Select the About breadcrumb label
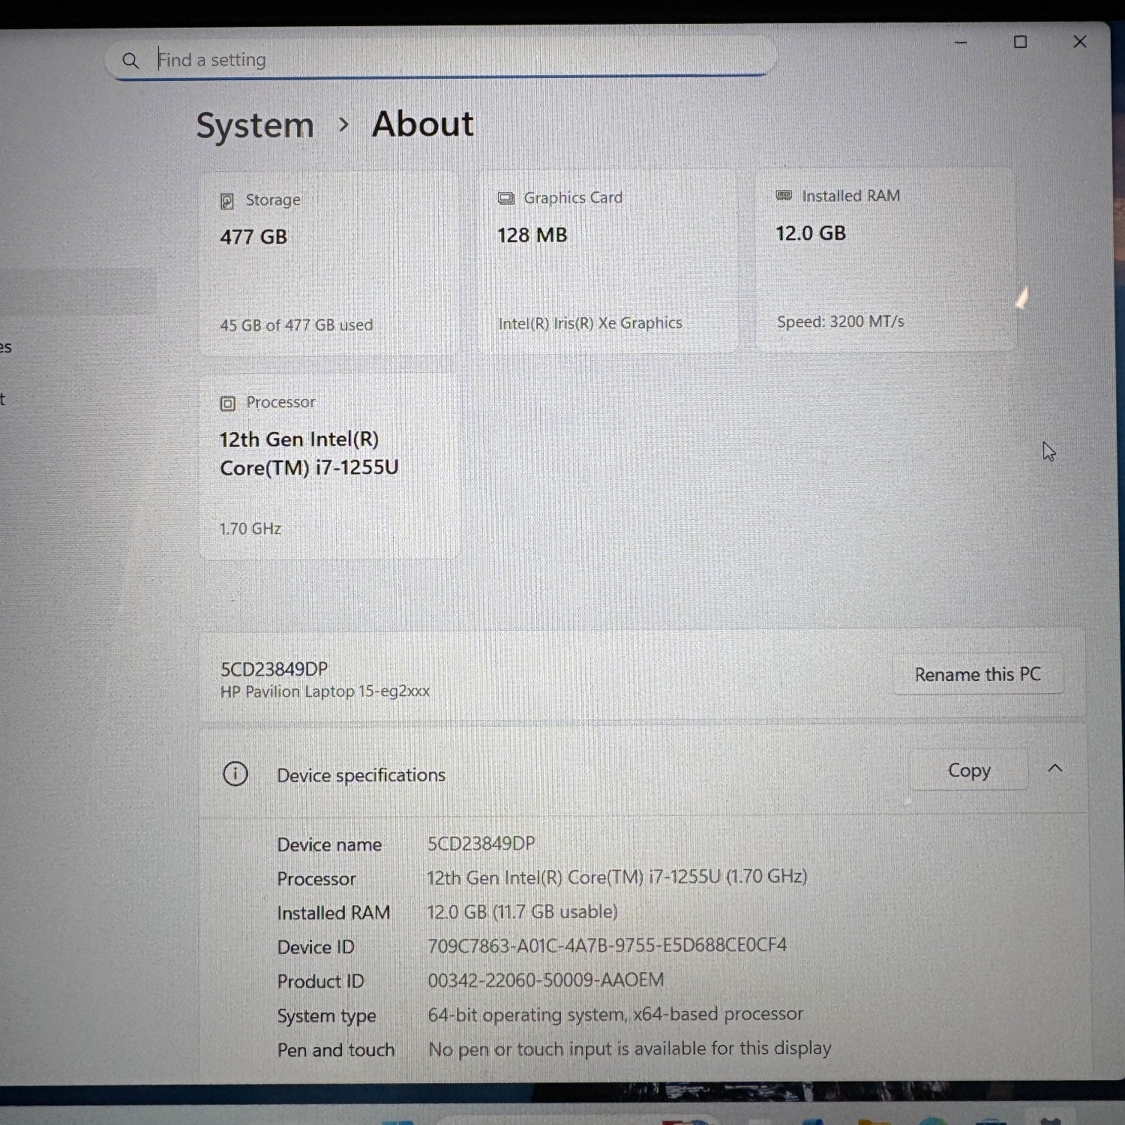 click(x=421, y=124)
